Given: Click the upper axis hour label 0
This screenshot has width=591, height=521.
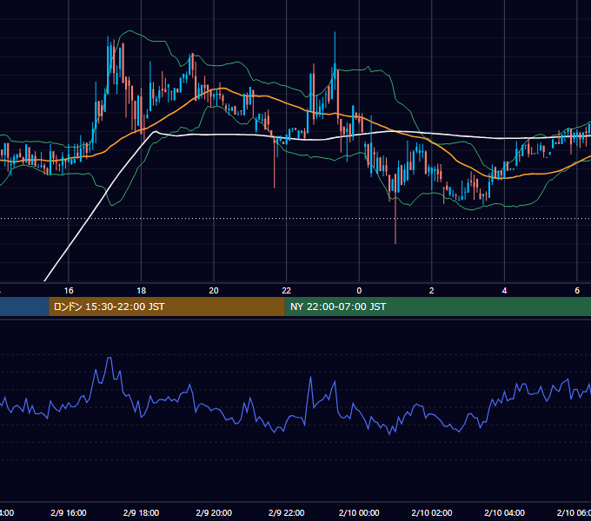Looking at the screenshot, I should tap(359, 291).
